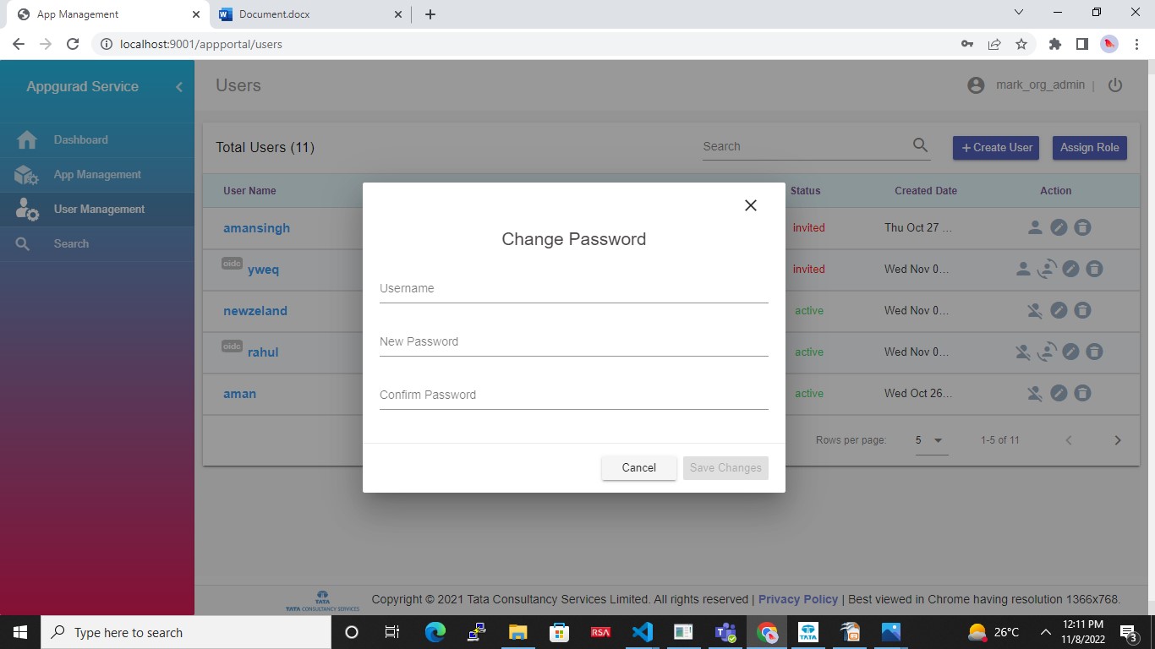Click the magnifier icon beside users search

[920, 145]
